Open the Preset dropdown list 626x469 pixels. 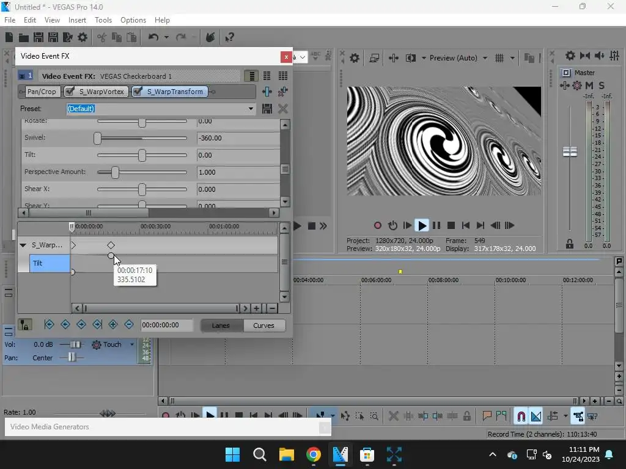(x=251, y=109)
